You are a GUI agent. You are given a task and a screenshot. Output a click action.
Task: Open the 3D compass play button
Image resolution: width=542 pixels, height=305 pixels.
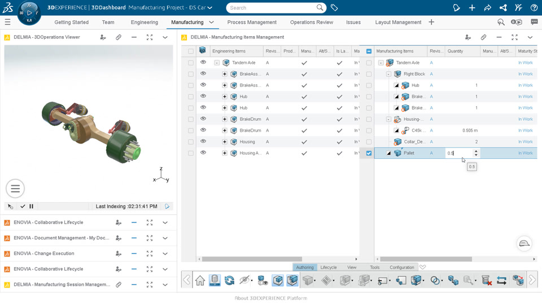click(x=29, y=13)
